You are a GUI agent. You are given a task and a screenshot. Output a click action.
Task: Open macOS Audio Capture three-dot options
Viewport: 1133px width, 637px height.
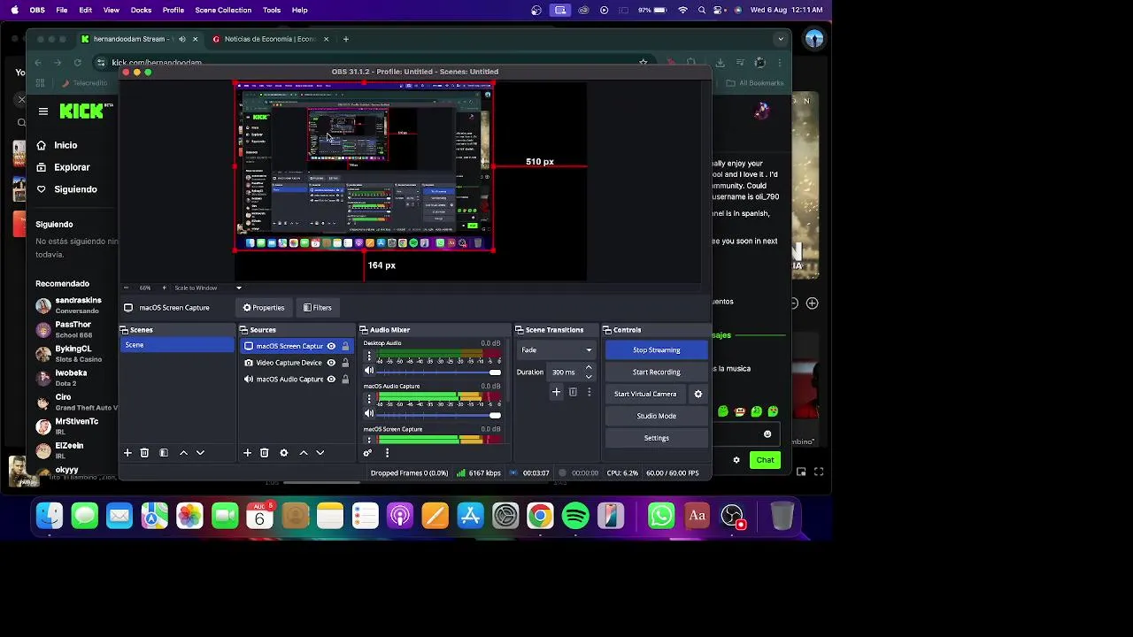tap(369, 399)
